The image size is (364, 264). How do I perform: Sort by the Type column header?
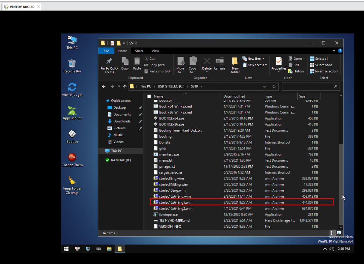click(280, 96)
